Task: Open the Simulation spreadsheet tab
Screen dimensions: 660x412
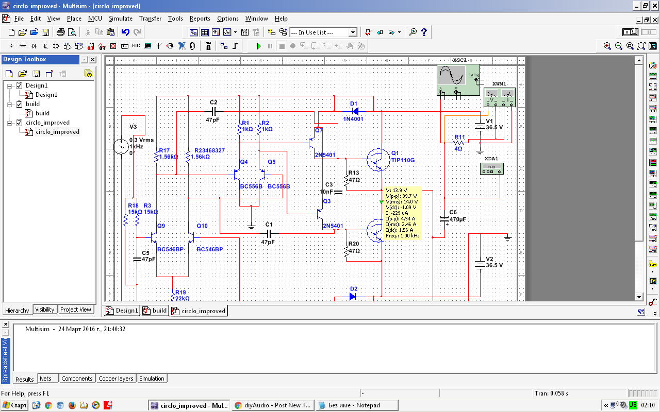Action: pyautogui.click(x=152, y=379)
